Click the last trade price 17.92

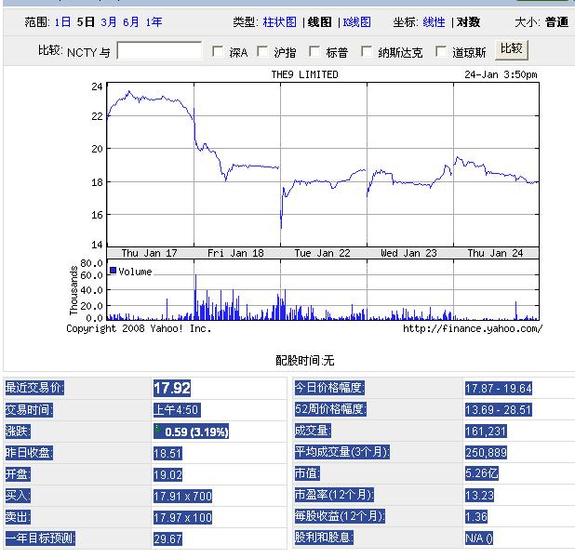pos(172,388)
